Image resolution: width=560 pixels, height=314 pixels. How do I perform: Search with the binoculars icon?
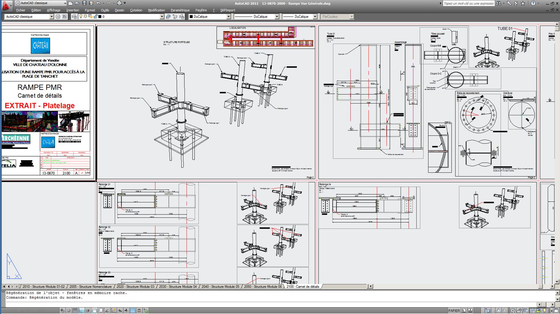[x=498, y=3]
